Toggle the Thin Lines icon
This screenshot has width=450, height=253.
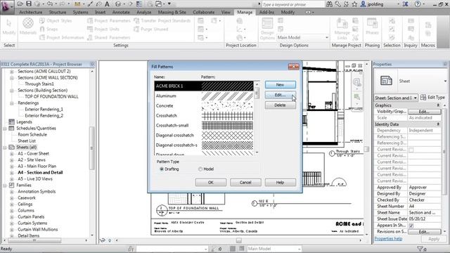(139, 4)
